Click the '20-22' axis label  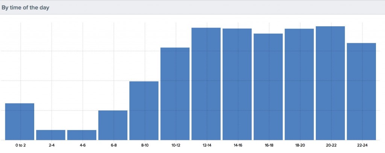(331, 145)
